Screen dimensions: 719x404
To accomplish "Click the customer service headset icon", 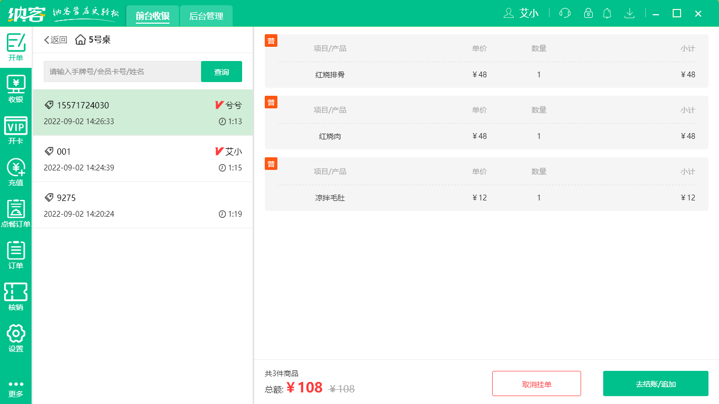I will (x=565, y=13).
